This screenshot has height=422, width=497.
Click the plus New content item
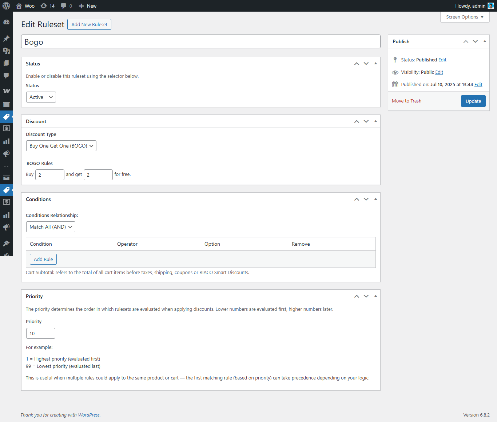(88, 6)
